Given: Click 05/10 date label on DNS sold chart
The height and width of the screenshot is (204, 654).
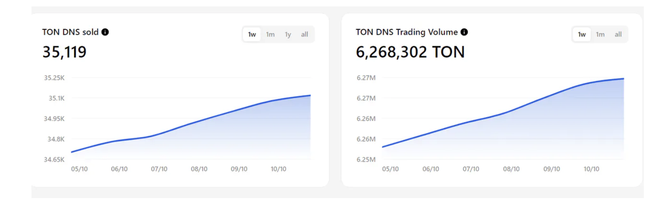Looking at the screenshot, I should click(x=79, y=169).
